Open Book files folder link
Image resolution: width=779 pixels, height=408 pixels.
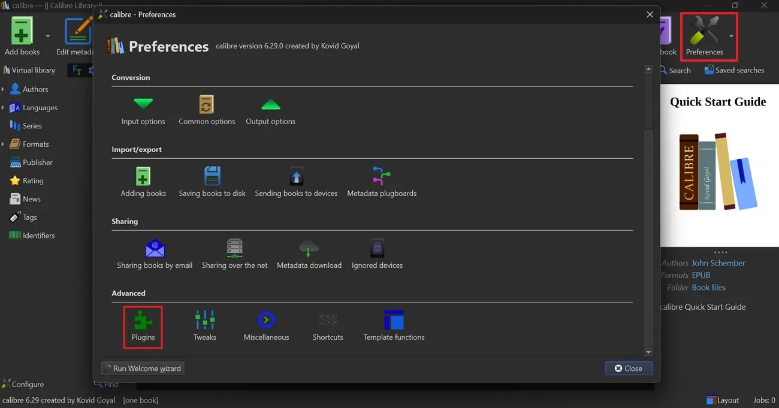click(x=708, y=288)
